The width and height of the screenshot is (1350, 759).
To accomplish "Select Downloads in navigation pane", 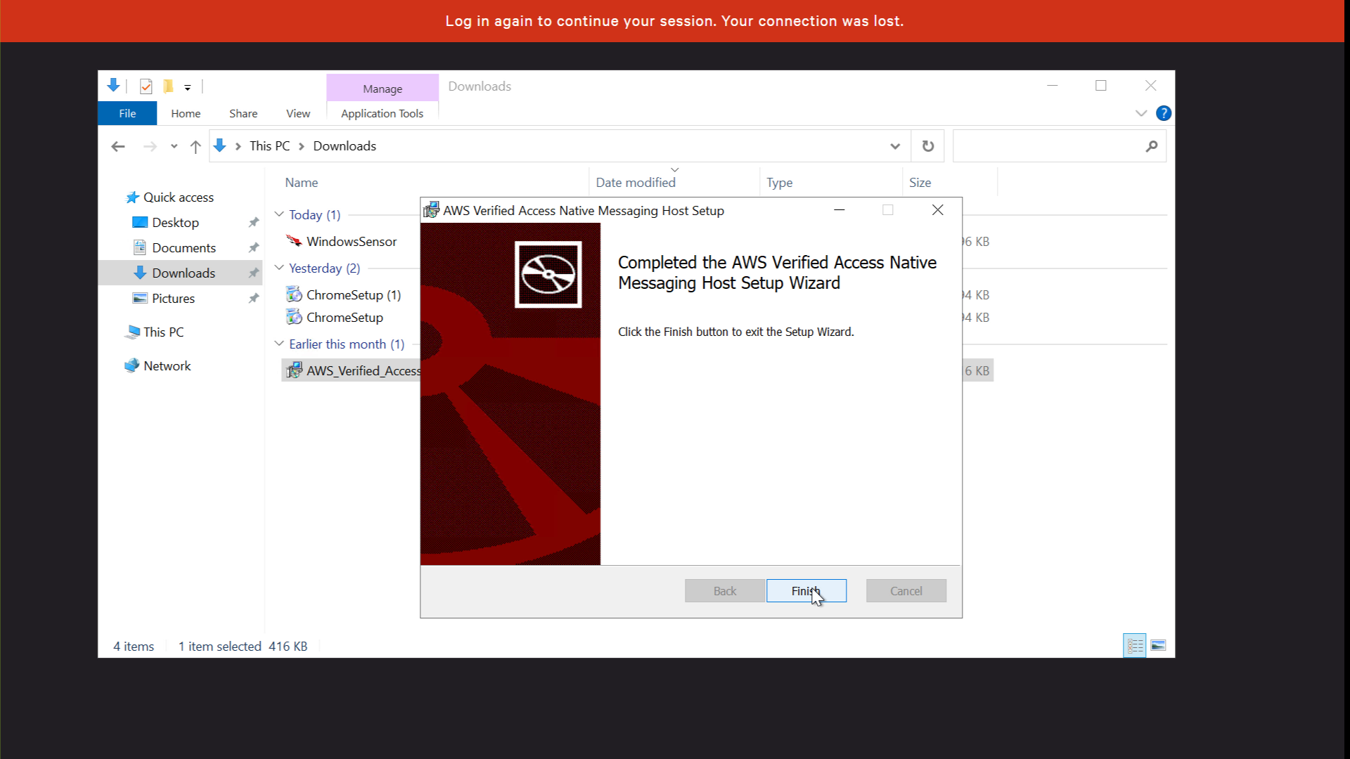I will point(180,273).
